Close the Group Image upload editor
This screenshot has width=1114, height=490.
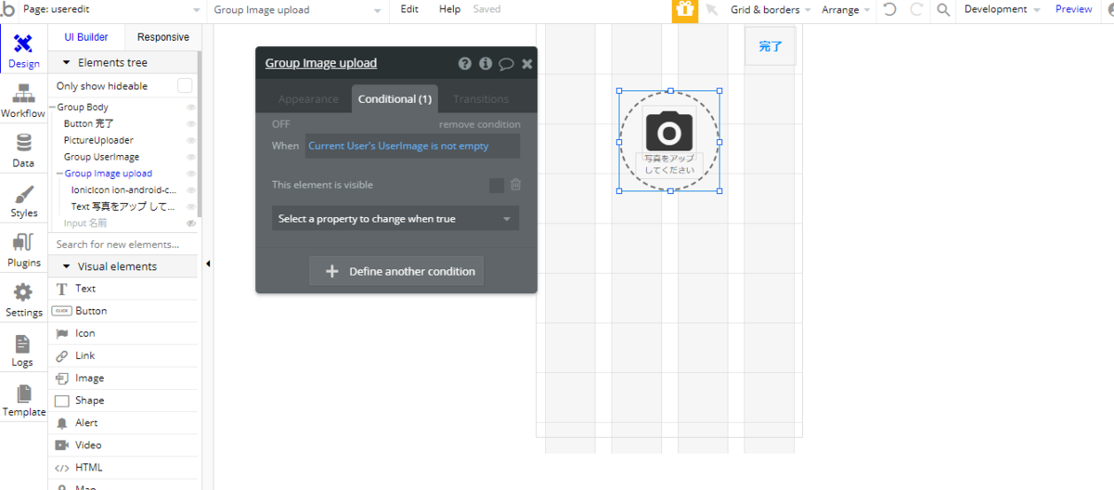point(527,63)
